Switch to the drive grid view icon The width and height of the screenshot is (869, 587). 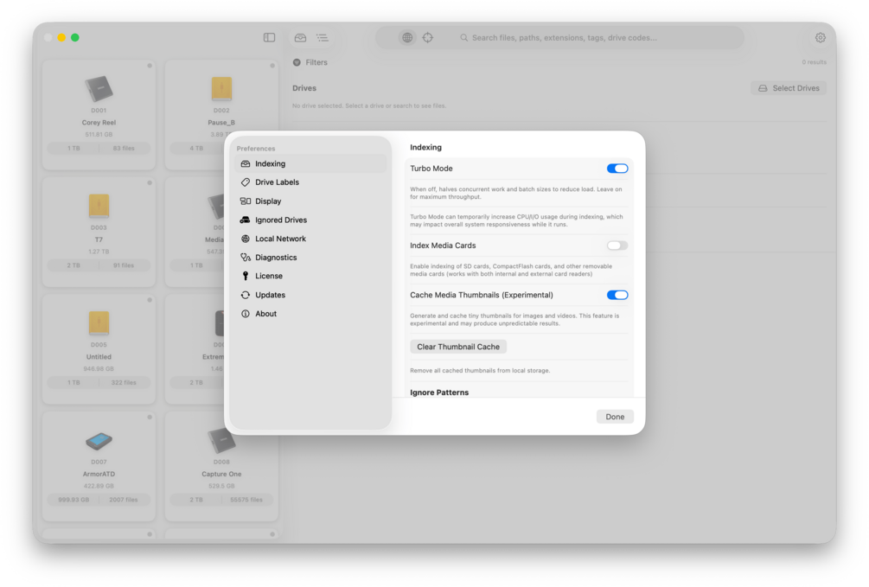click(300, 38)
